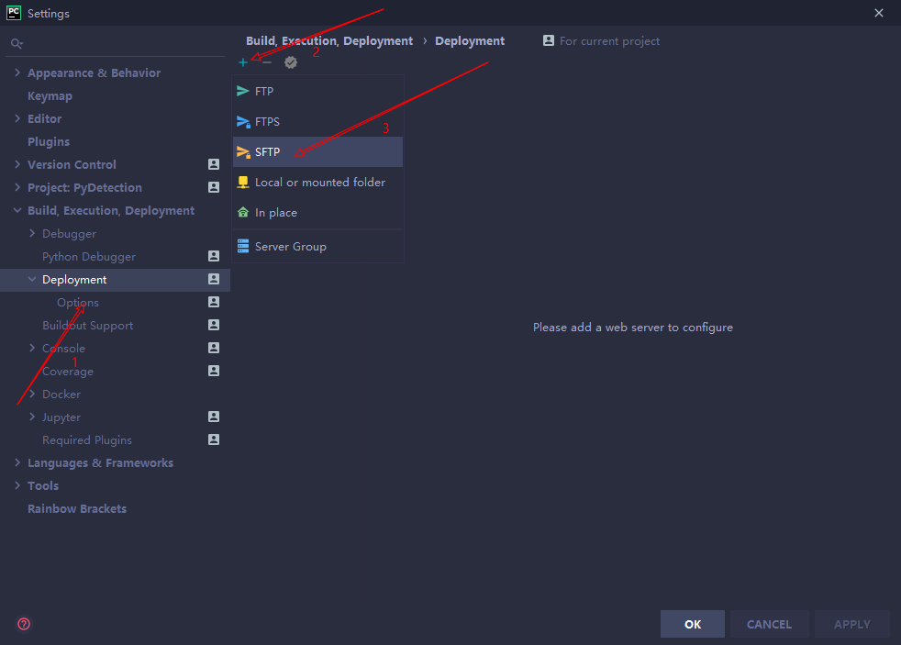Collapse the Deployment node chevron
Image resolution: width=901 pixels, height=645 pixels.
(x=32, y=279)
